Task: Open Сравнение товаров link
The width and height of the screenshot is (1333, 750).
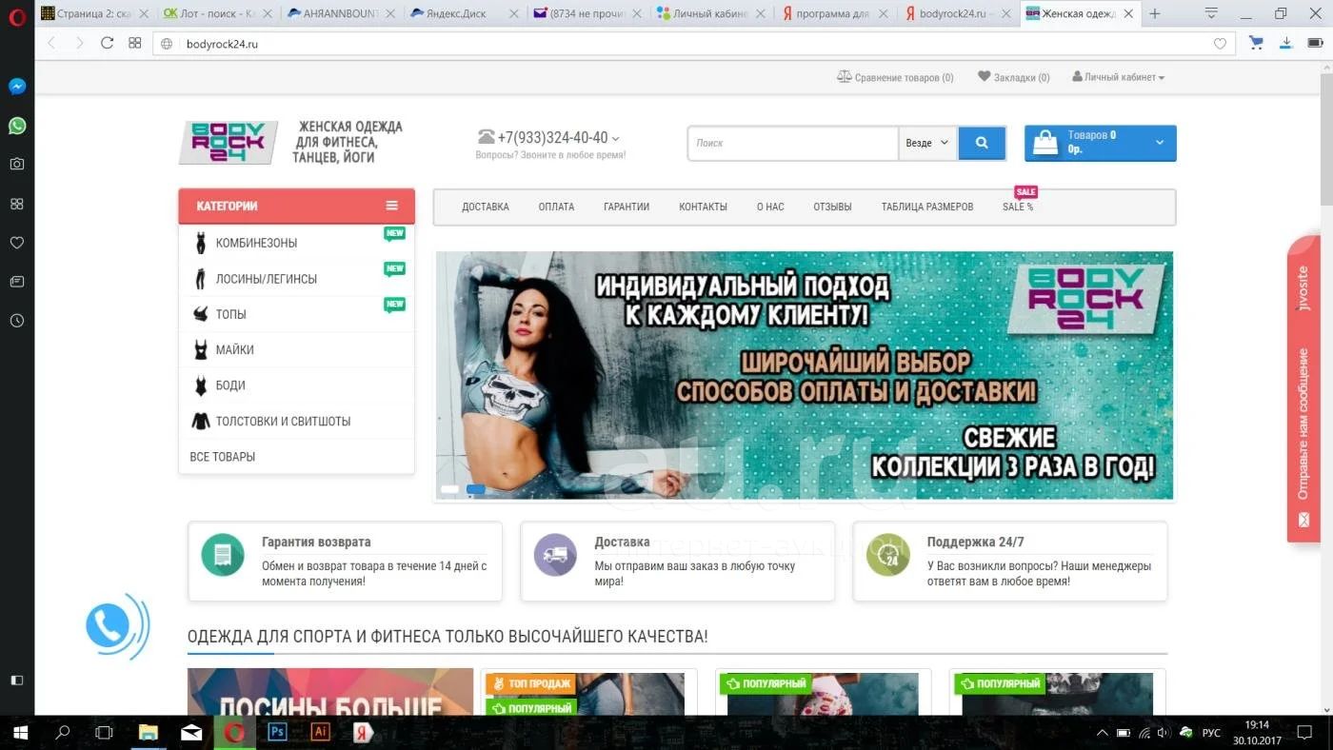Action: [895, 77]
